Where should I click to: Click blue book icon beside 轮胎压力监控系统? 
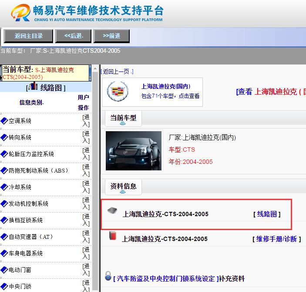click(x=4, y=154)
